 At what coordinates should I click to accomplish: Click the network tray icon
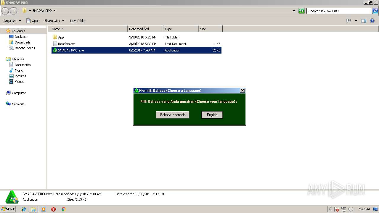(344, 209)
